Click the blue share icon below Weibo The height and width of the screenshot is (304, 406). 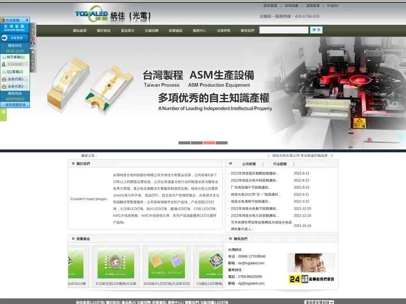33,44
